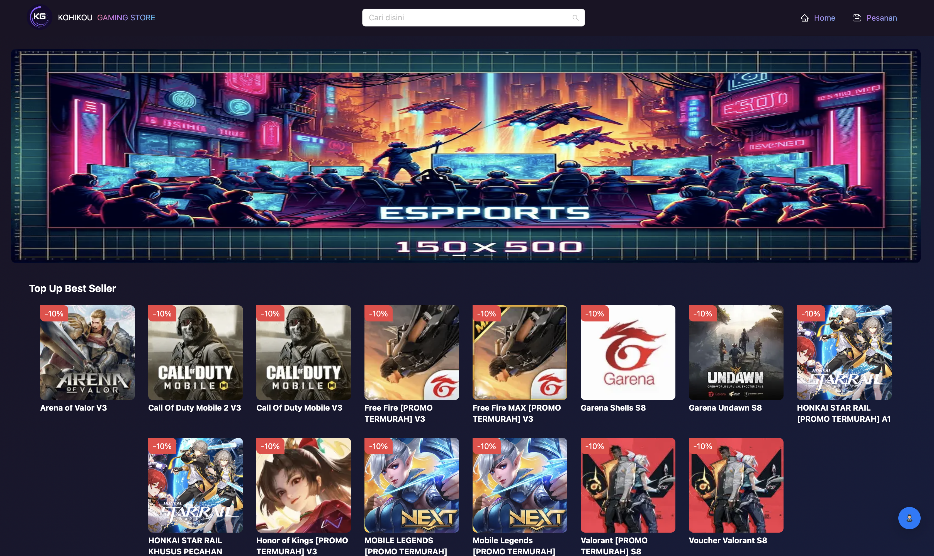This screenshot has height=556, width=934.
Task: Open the Voucher Valorant S8 image
Action: click(x=735, y=485)
